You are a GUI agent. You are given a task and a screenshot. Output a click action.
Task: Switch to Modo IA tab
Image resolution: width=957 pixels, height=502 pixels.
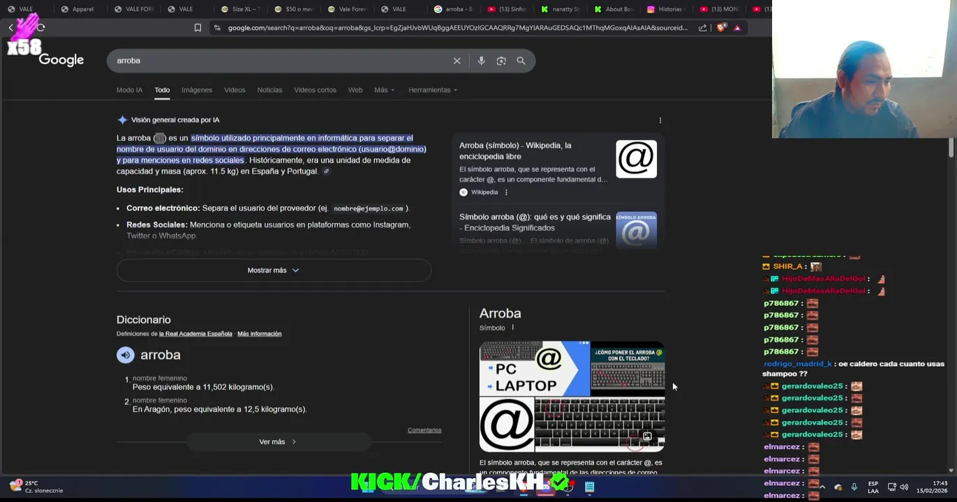pyautogui.click(x=129, y=90)
